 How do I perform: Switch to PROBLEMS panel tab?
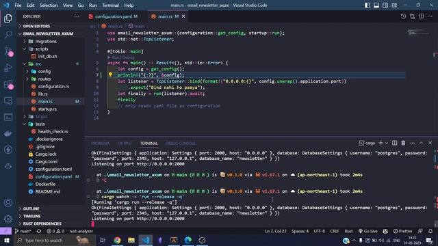[101, 143]
